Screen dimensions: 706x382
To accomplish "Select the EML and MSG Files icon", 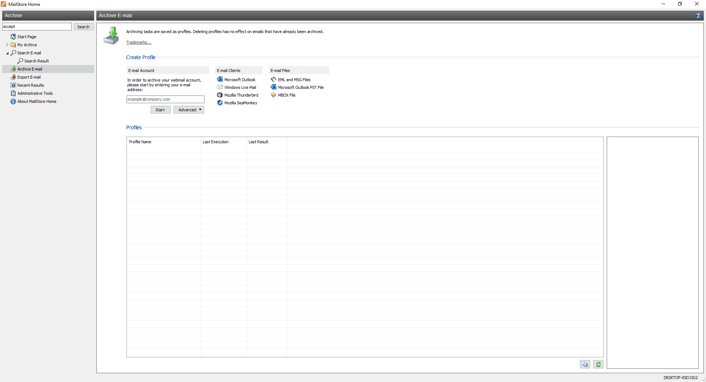I will [x=274, y=80].
